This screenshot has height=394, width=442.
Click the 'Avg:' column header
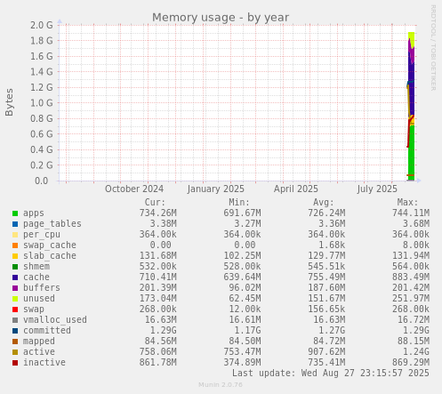tap(324, 203)
